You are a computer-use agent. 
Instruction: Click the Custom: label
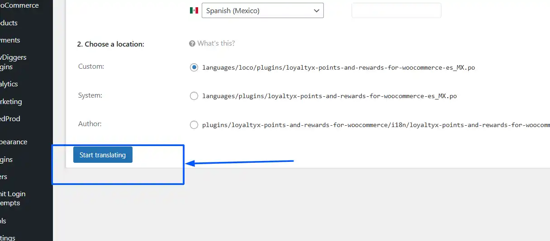tap(91, 66)
